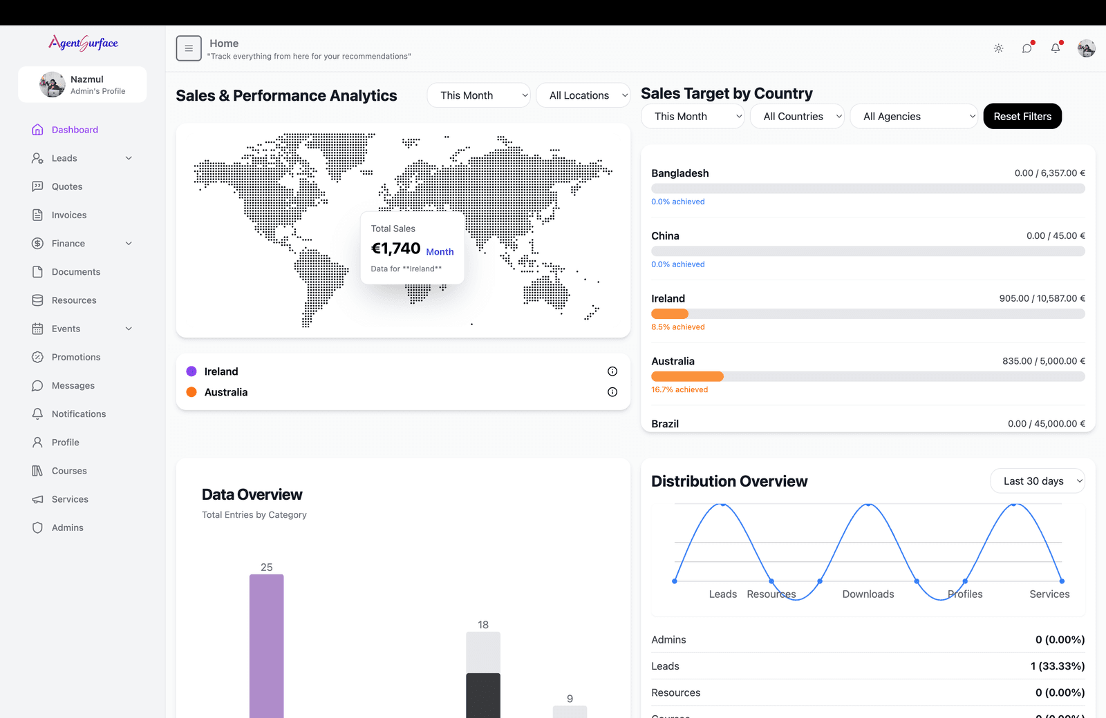Open the All Agencies filter dropdown
Screen dimensions: 1106x718
point(914,117)
